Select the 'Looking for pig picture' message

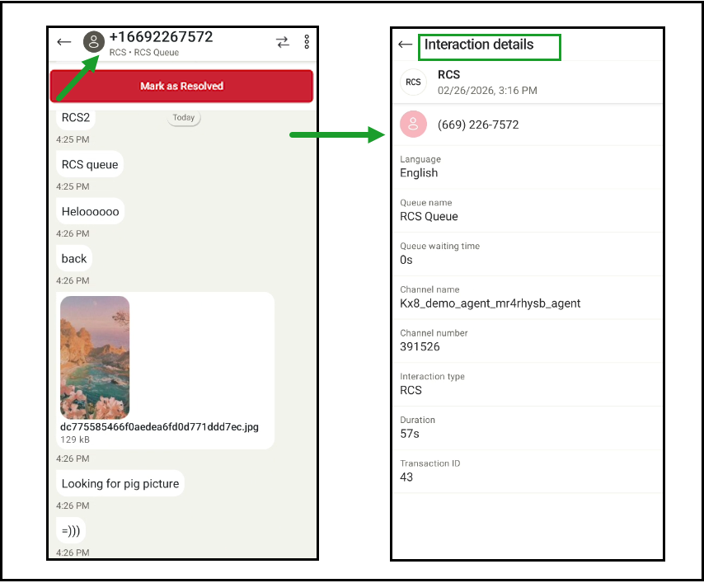coord(120,483)
